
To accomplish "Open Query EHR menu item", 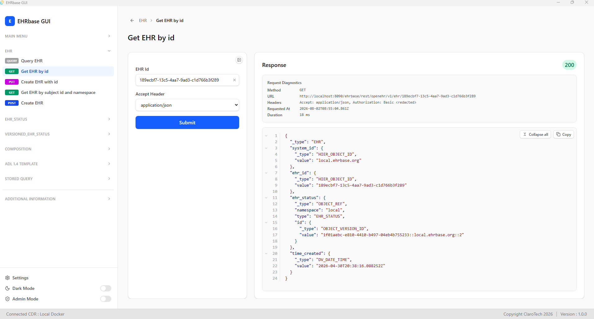I will [x=58, y=61].
